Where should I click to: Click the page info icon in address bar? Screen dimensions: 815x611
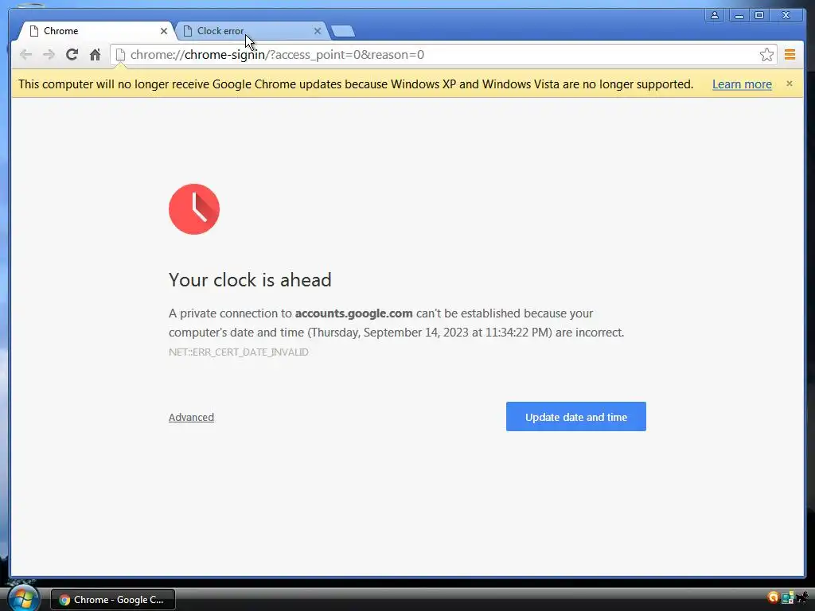pyautogui.click(x=121, y=55)
